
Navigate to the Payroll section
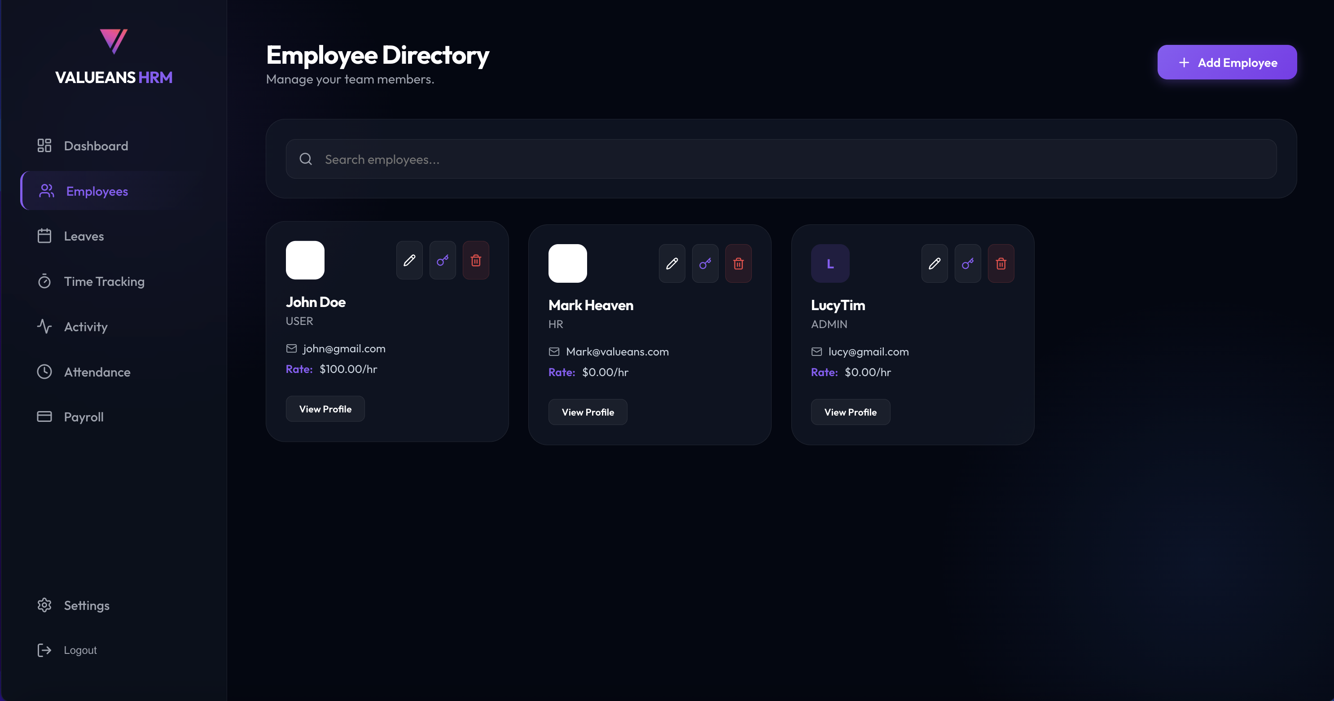tap(84, 417)
